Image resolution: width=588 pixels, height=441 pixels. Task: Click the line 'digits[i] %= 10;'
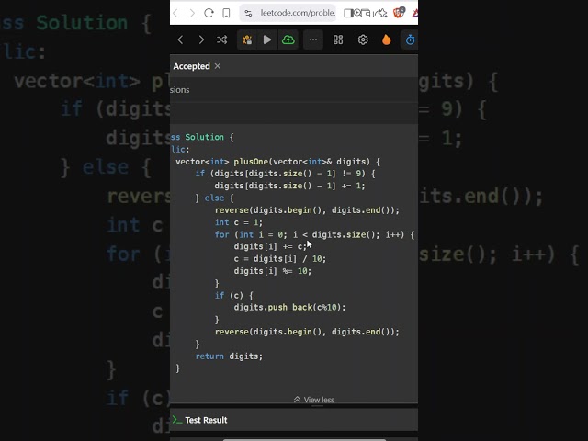(273, 271)
